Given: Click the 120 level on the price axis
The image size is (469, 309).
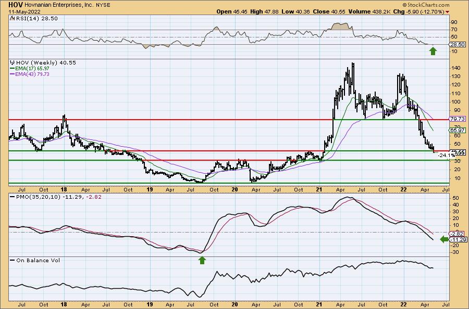Looking at the screenshot, I should point(456,85).
